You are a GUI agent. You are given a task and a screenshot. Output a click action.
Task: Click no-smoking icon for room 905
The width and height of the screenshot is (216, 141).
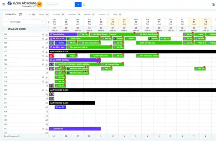[x=47, y=120]
